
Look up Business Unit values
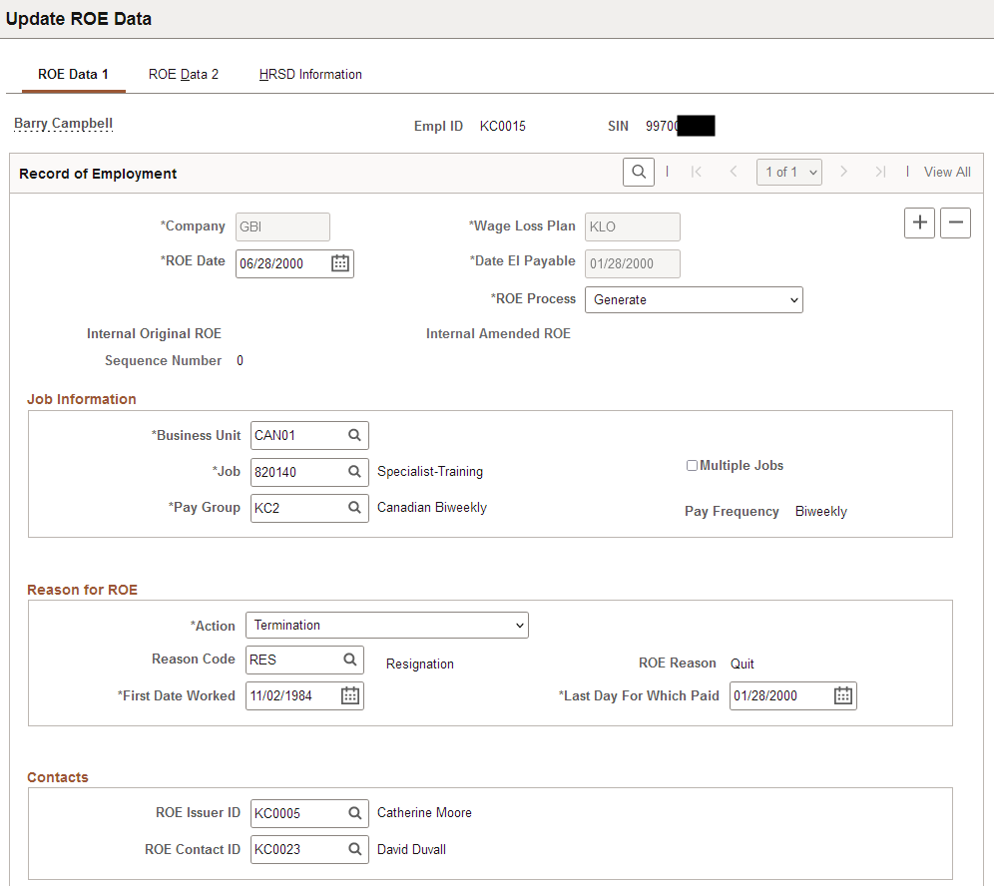tap(354, 435)
